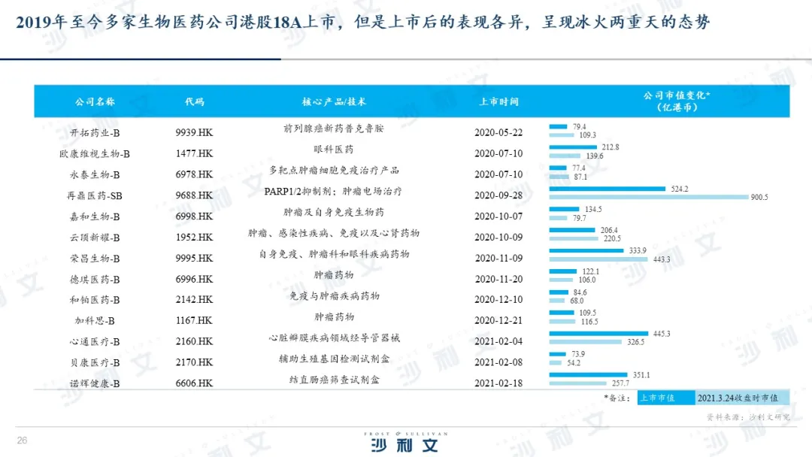This screenshot has height=457, width=812.
Task: Select the 再鼎医药-SB company name
Action: [x=95, y=195]
